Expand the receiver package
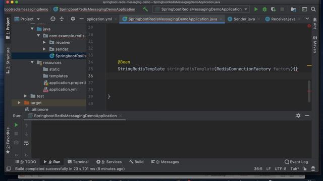This screenshot has height=181, width=323. [x=44, y=42]
